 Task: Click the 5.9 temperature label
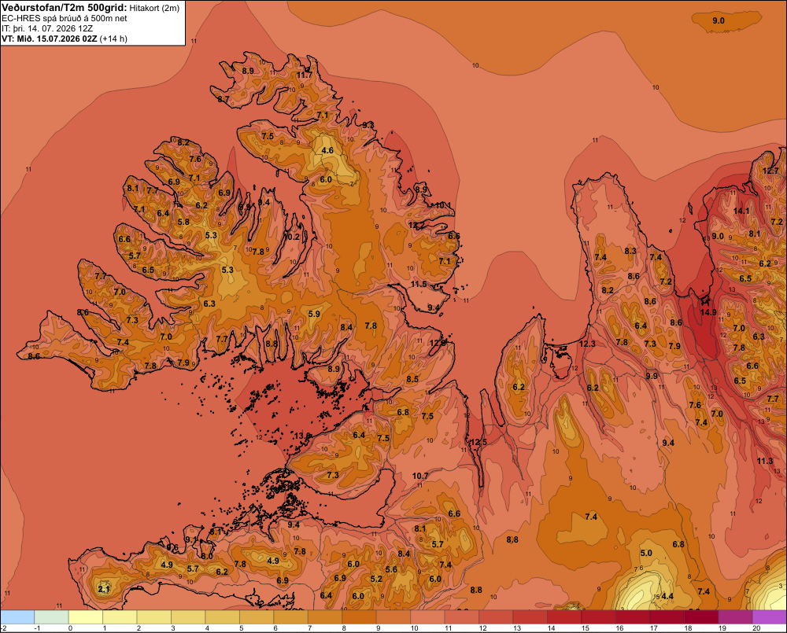[x=314, y=314]
